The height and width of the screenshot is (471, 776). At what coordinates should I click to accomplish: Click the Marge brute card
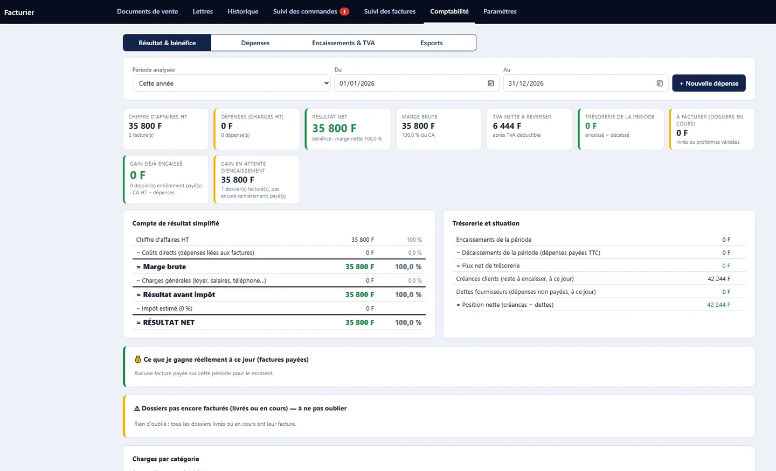pyautogui.click(x=439, y=129)
